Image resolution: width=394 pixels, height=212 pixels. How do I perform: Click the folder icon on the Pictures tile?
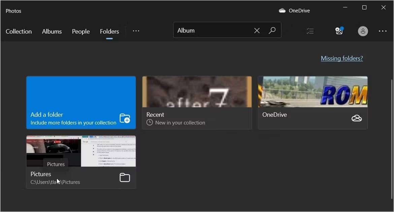125,177
